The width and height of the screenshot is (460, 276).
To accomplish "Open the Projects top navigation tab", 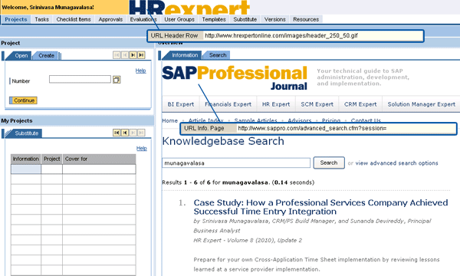I will (16, 19).
